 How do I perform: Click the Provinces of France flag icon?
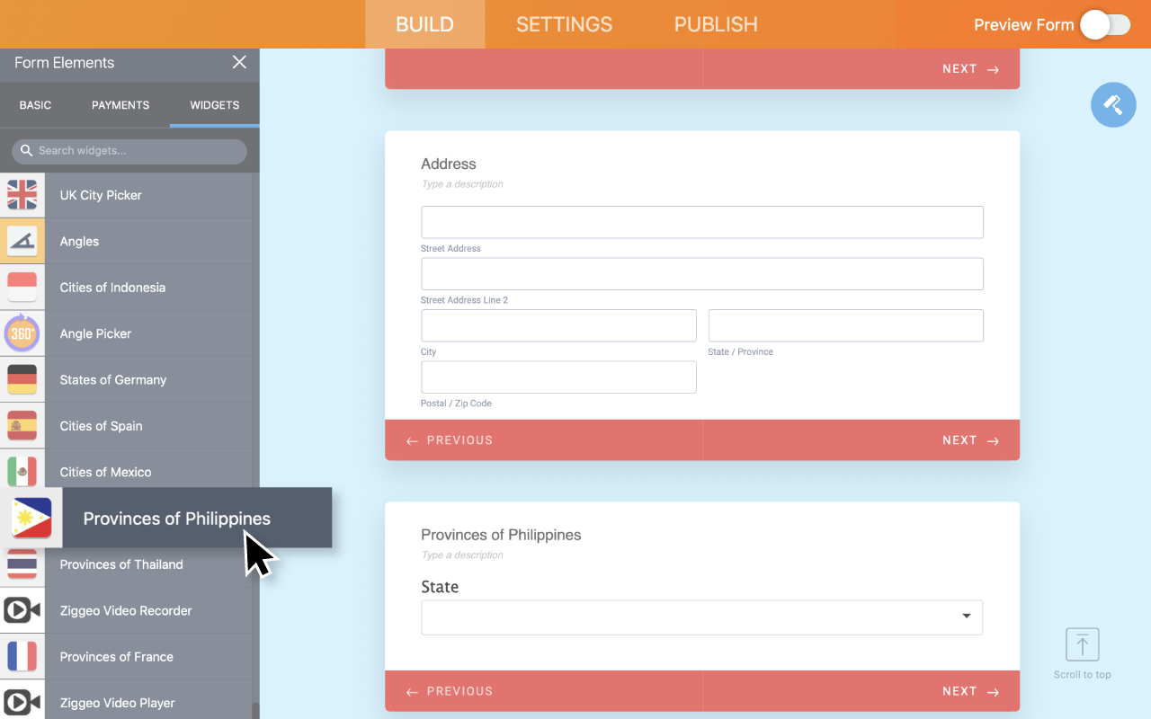pyautogui.click(x=22, y=657)
